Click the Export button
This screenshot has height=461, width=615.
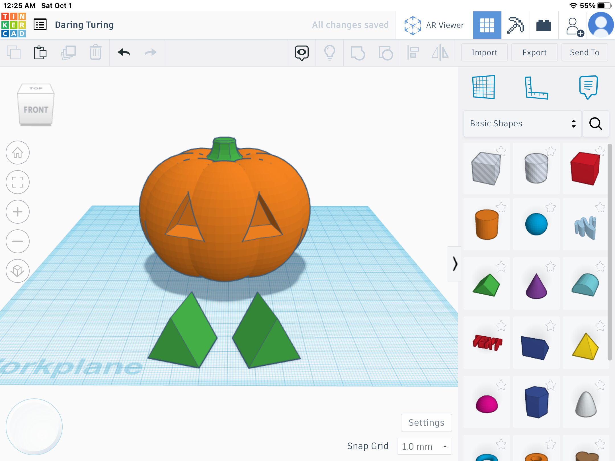[534, 52]
